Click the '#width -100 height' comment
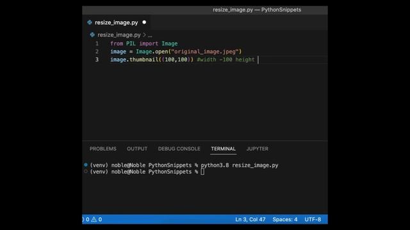Image resolution: width=410 pixels, height=230 pixels. point(225,59)
